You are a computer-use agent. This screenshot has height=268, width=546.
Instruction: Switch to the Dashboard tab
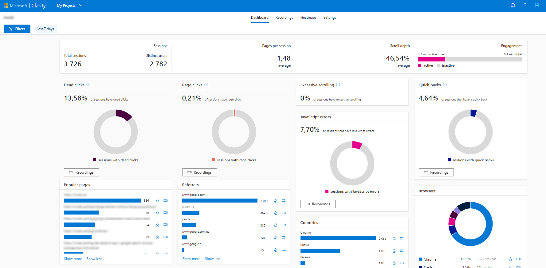pyautogui.click(x=260, y=18)
